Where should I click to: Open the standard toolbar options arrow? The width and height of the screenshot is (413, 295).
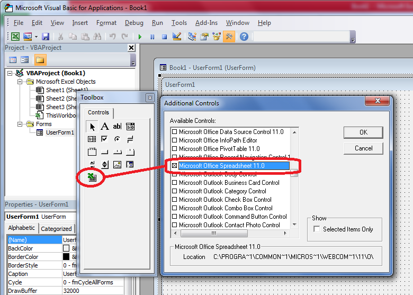click(x=353, y=37)
